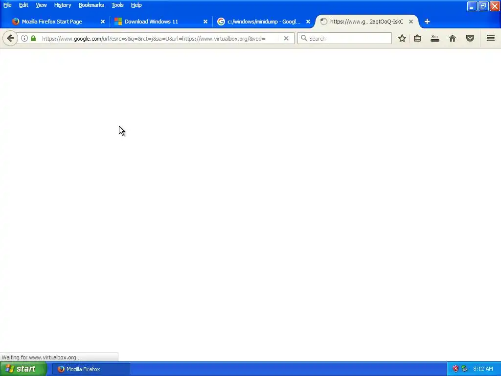Close the currently loading google.com tab
The width and height of the screenshot is (501, 376).
411,22
